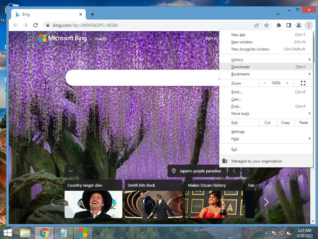Select Print... in the menu
This screenshot has width=318, height=239.
tap(266, 92)
